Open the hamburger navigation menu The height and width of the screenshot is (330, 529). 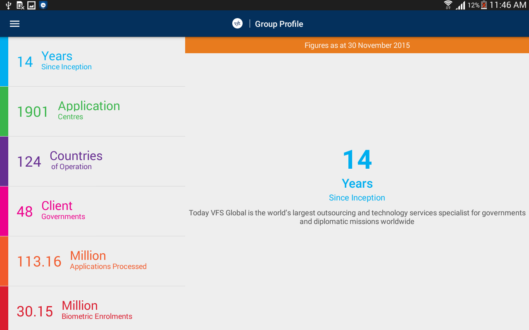click(x=15, y=24)
